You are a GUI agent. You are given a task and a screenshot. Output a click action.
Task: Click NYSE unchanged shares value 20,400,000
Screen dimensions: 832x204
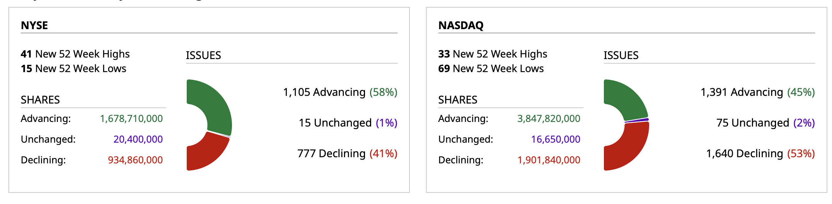[x=138, y=140]
